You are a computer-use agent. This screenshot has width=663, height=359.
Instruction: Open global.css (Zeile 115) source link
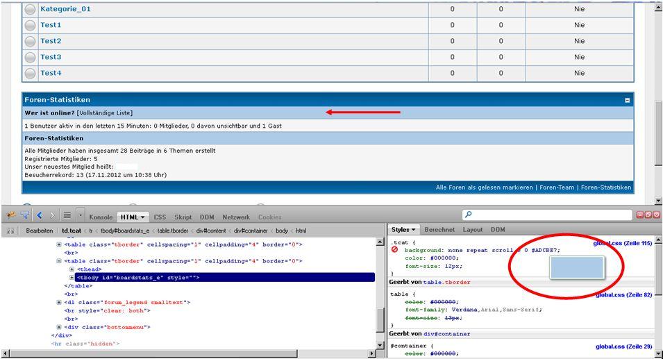click(x=623, y=243)
